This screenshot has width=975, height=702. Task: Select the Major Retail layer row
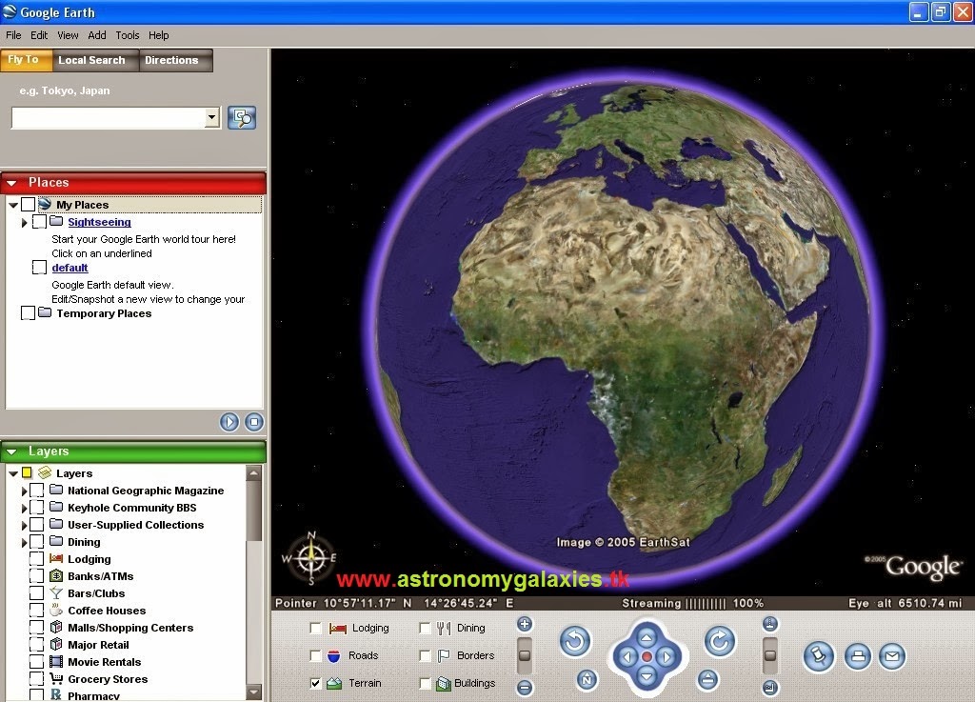pyautogui.click(x=98, y=645)
